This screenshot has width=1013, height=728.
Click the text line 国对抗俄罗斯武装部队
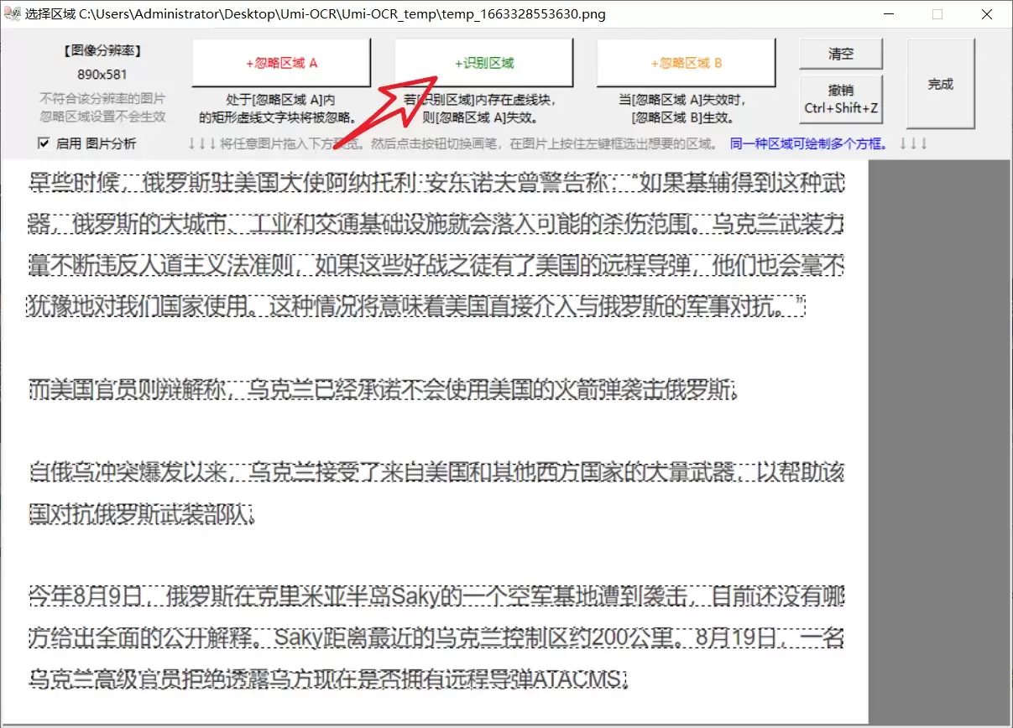(140, 513)
